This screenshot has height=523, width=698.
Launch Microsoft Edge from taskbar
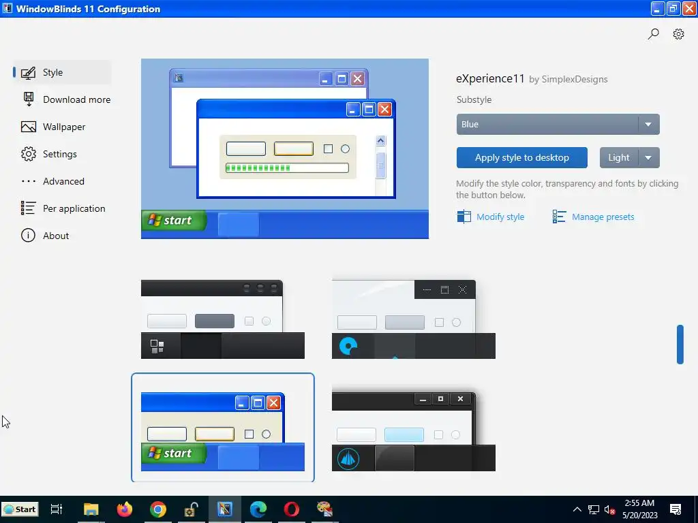[258, 509]
